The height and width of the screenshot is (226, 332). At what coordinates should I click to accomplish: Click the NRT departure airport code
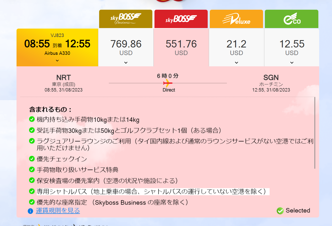coord(63,78)
